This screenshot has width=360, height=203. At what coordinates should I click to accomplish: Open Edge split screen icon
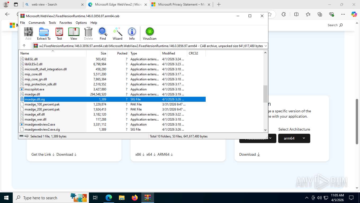pyautogui.click(x=296, y=14)
